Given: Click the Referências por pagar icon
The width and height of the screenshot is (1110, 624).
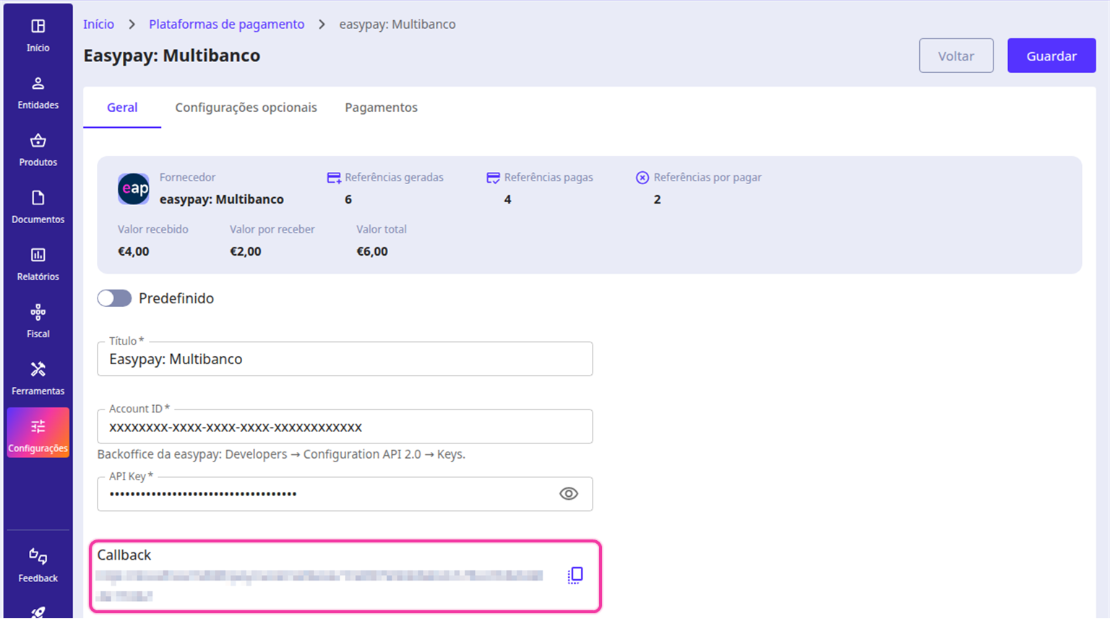Looking at the screenshot, I should (642, 178).
